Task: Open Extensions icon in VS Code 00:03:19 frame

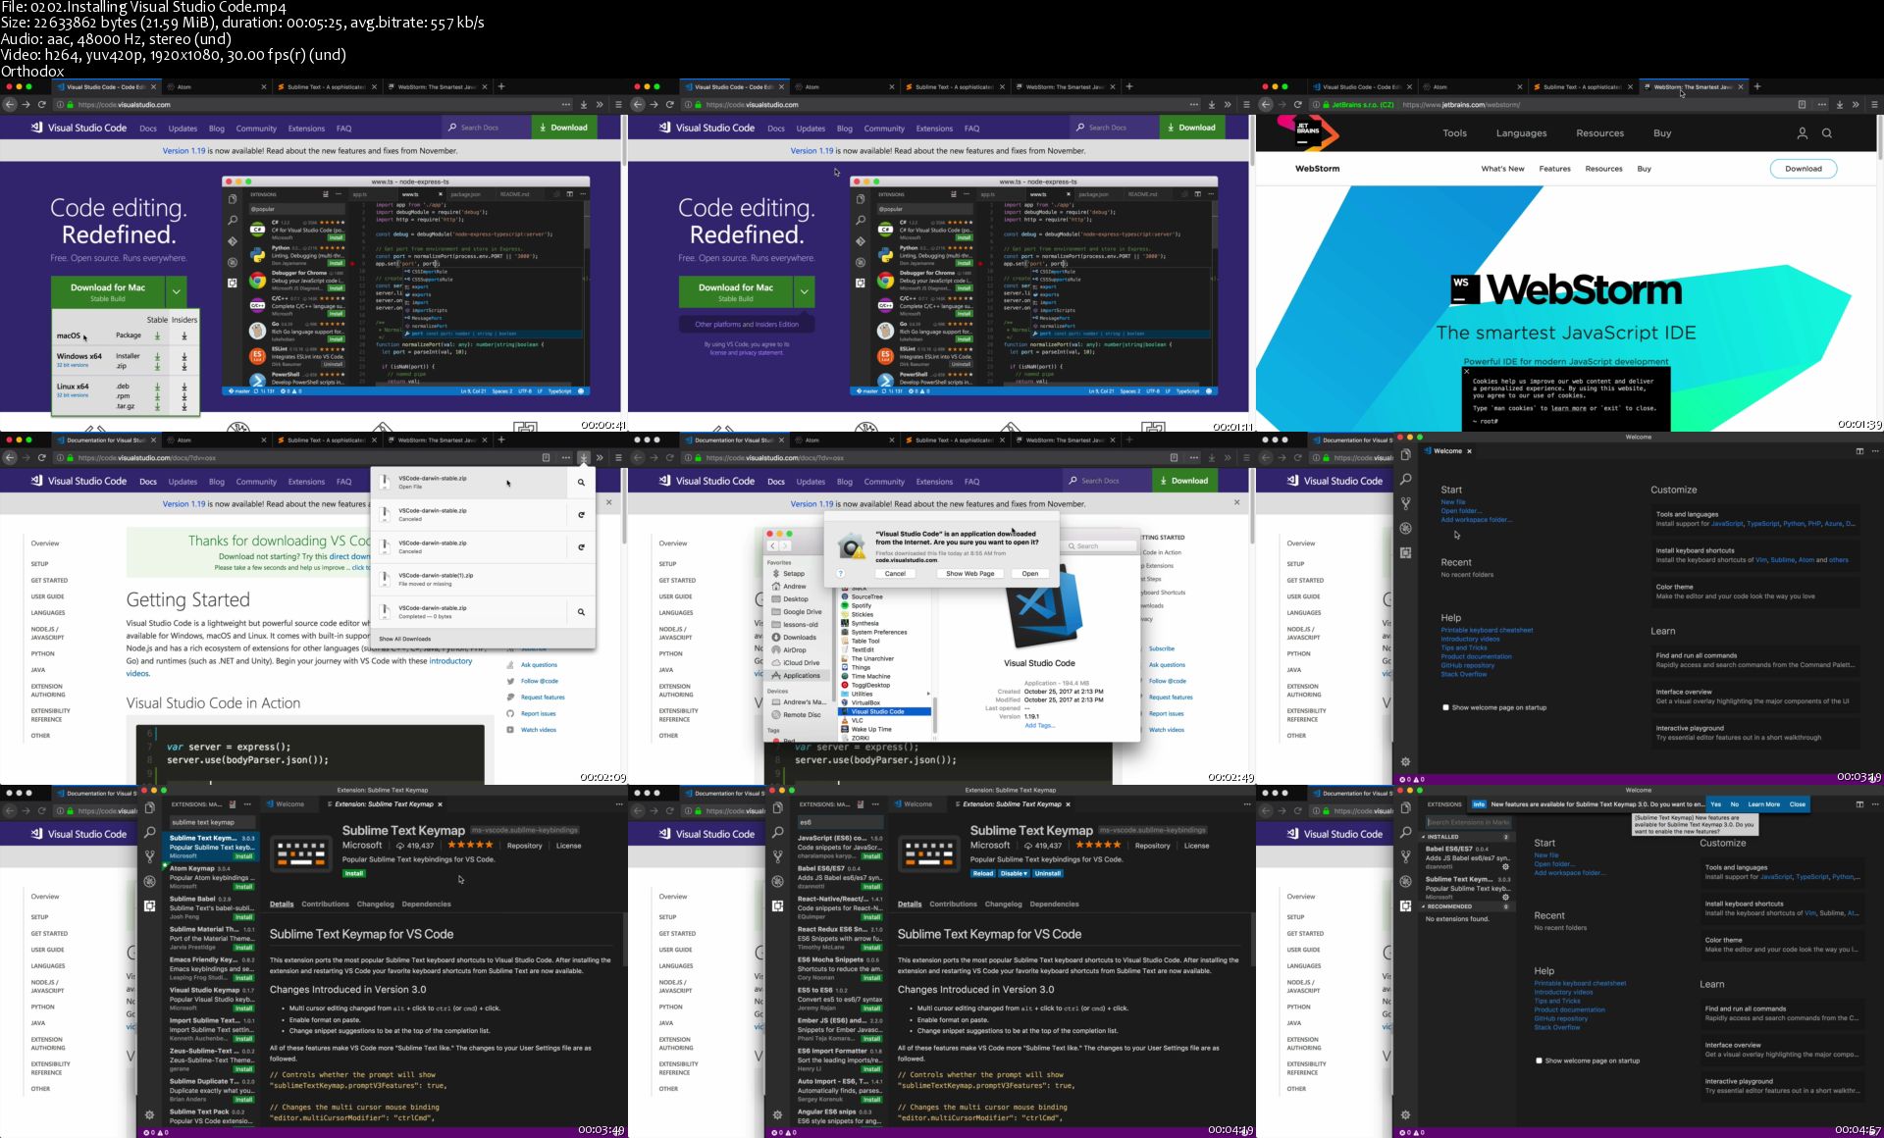Action: tap(1405, 553)
